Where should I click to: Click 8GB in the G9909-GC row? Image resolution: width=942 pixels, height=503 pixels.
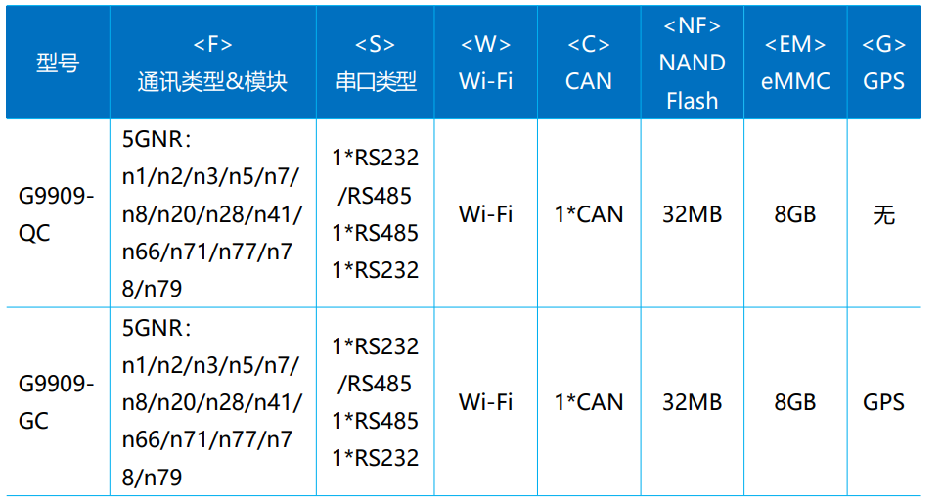pyautogui.click(x=794, y=402)
